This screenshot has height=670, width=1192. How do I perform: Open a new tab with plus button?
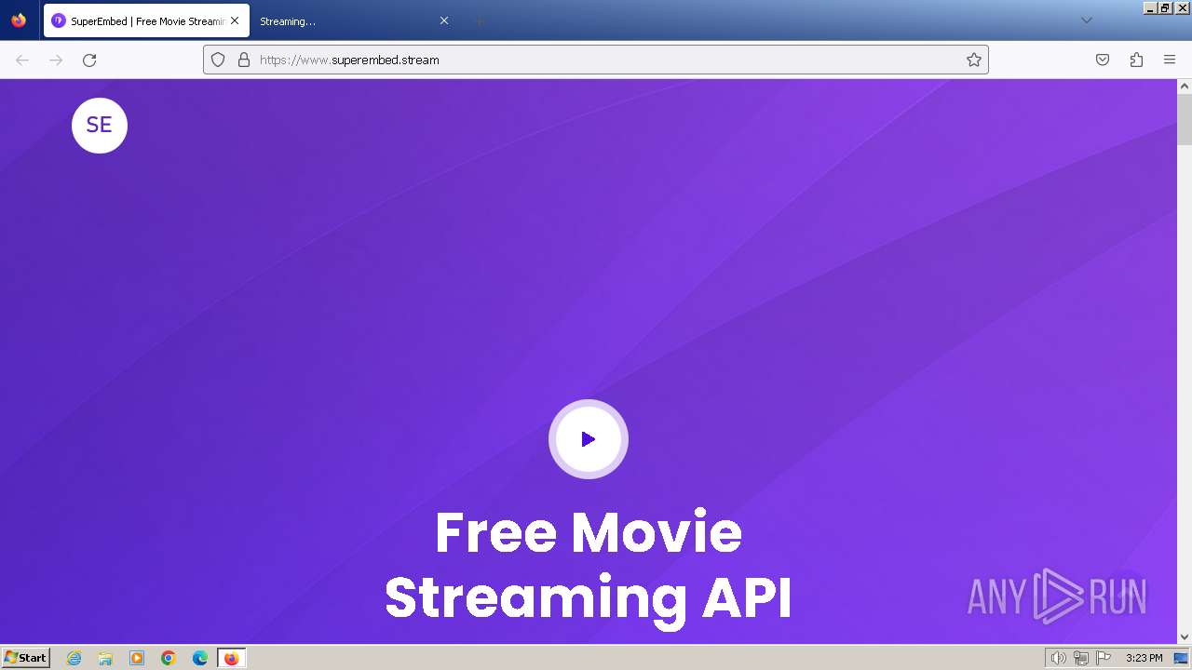479,20
